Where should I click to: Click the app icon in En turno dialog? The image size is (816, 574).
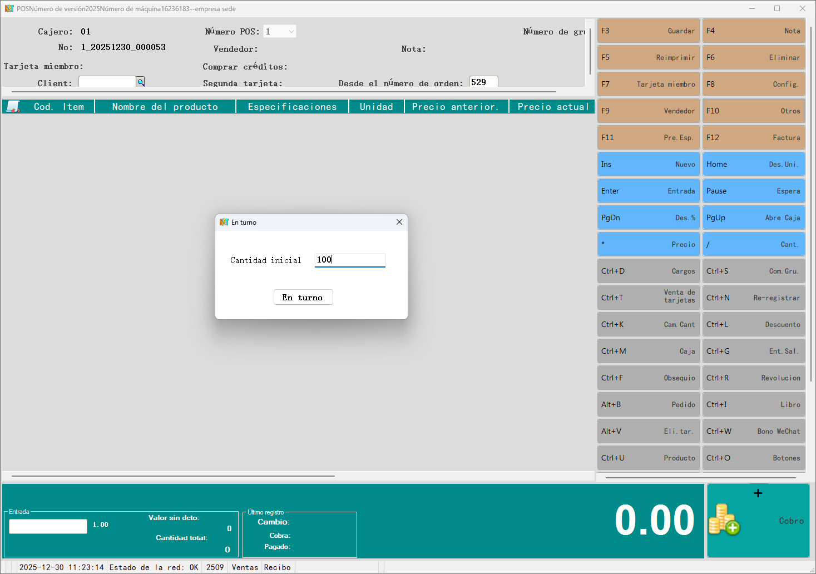coord(224,222)
